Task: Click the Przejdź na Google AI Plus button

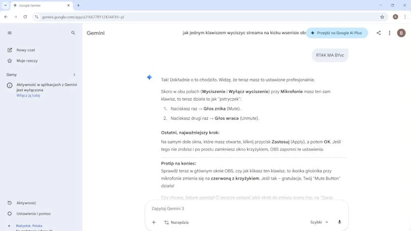Action: coord(337,33)
